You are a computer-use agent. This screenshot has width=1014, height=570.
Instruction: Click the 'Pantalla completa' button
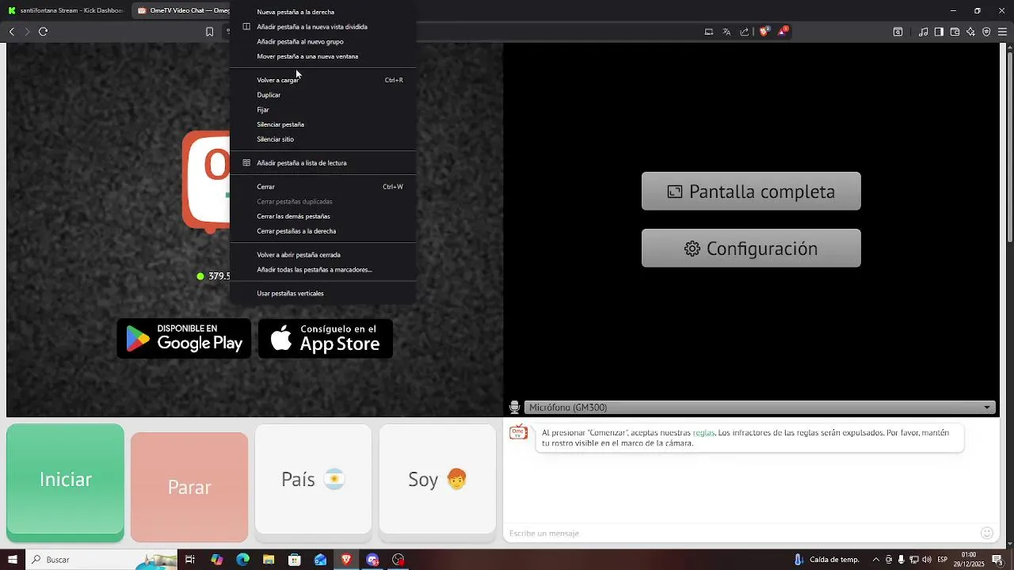(751, 191)
